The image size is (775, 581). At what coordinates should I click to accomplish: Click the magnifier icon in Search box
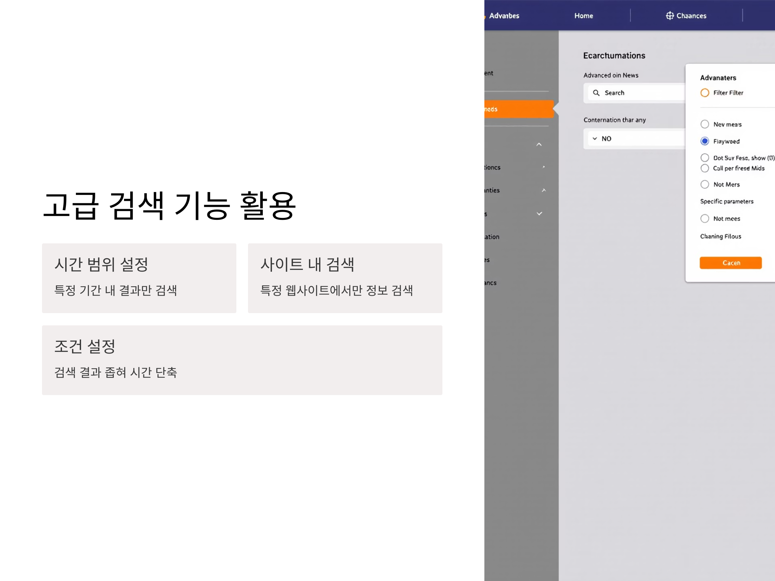[596, 93]
